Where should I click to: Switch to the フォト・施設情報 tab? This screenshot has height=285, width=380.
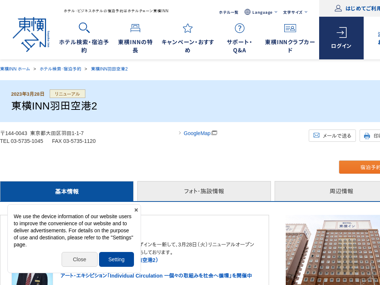coord(204,191)
